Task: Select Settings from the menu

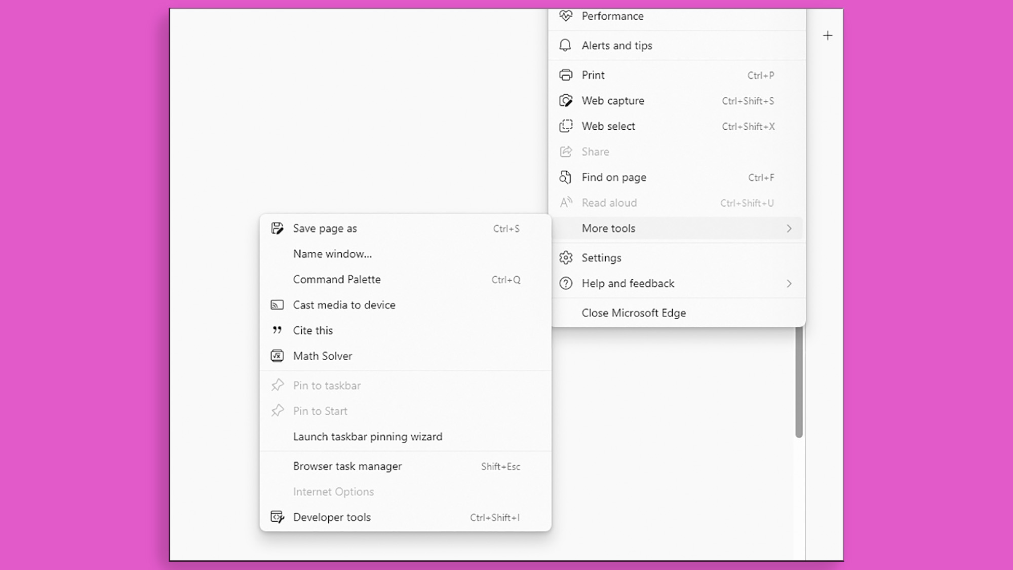Action: pyautogui.click(x=601, y=257)
